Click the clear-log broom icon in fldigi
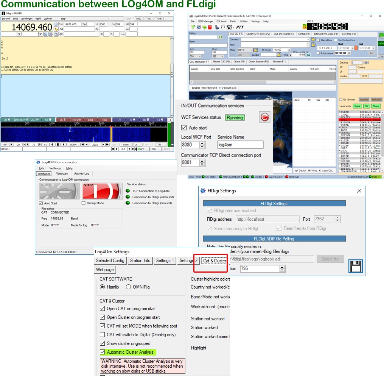The width and height of the screenshot is (384, 376). click(56, 29)
